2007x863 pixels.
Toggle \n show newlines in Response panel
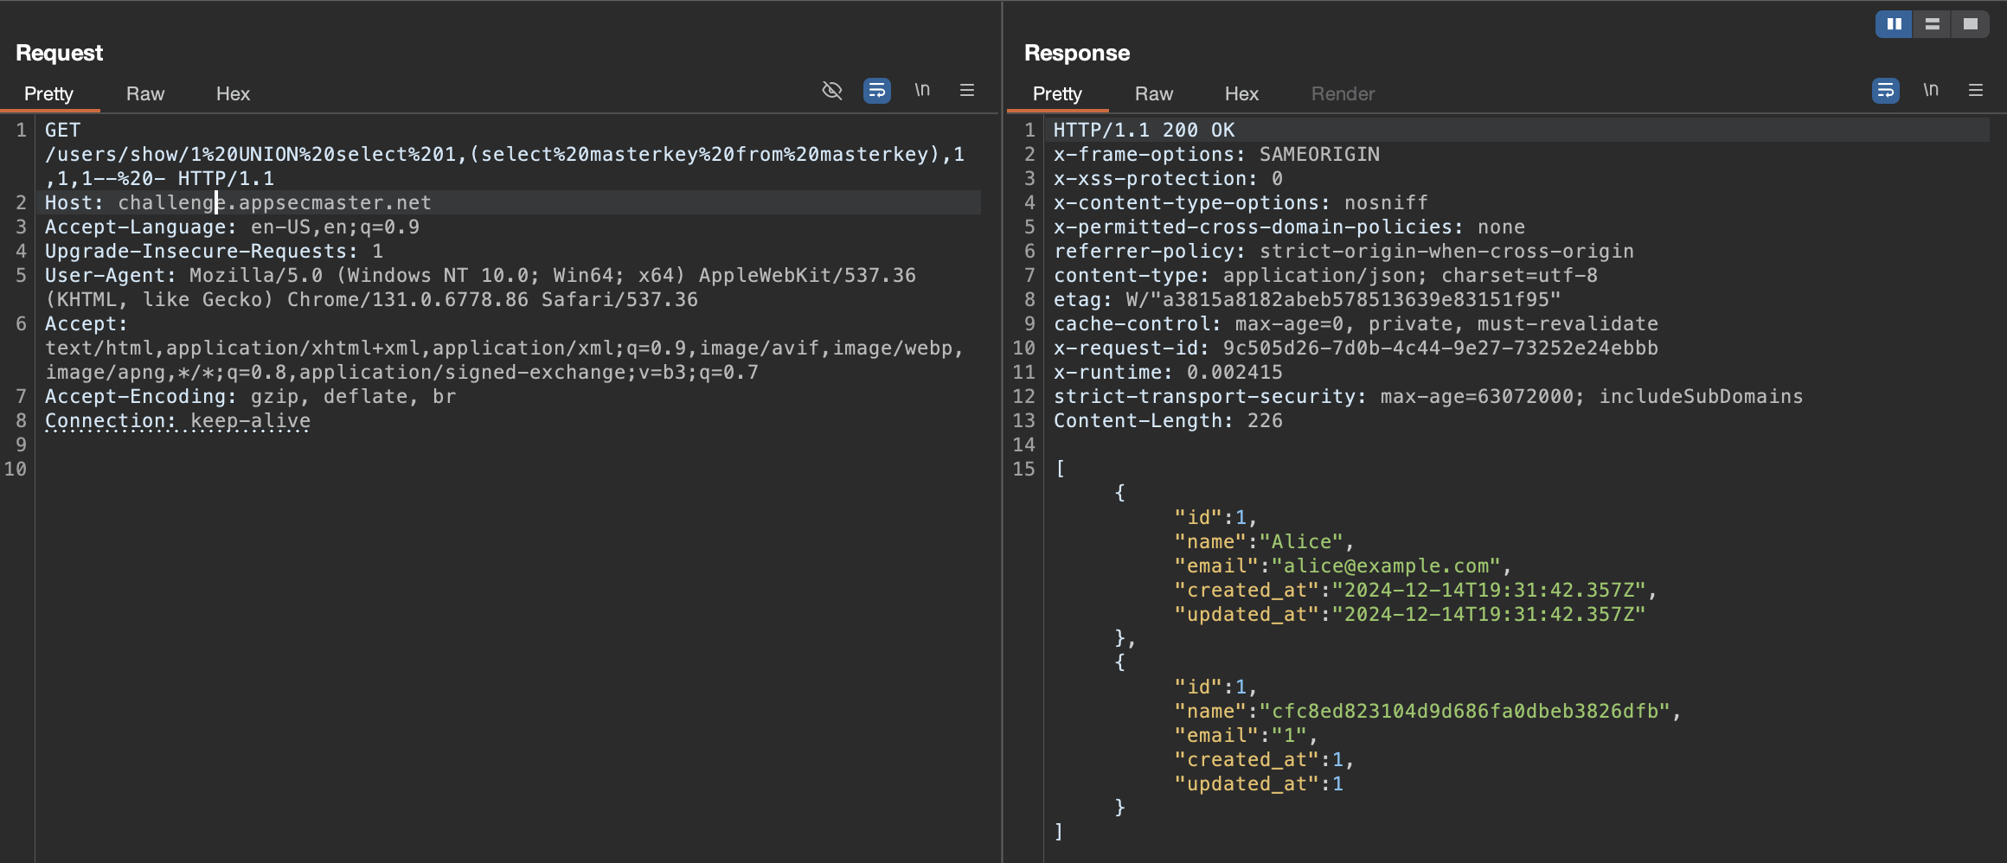[x=1931, y=90]
